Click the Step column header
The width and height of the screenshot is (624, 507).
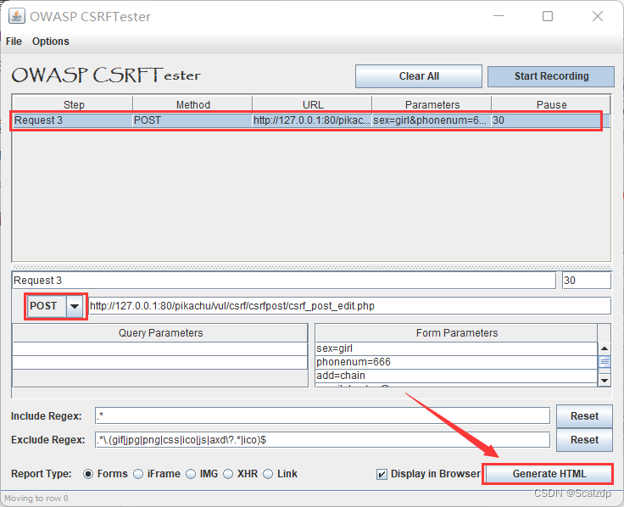point(73,104)
